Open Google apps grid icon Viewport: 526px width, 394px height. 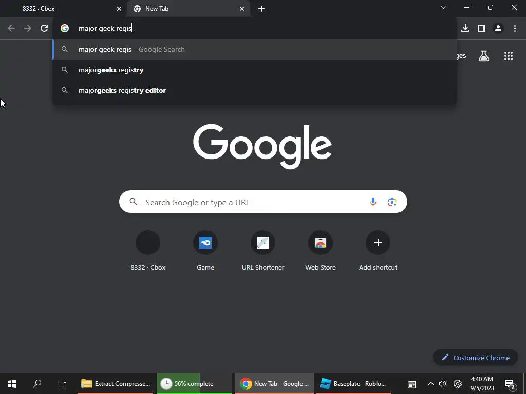pyautogui.click(x=508, y=56)
